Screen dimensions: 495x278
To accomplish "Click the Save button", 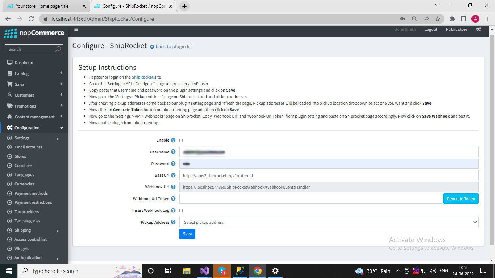I will coord(187,234).
